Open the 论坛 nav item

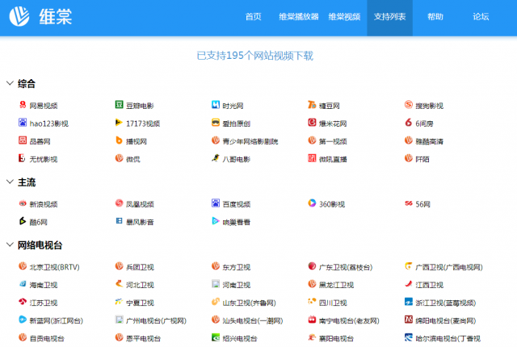pos(481,17)
